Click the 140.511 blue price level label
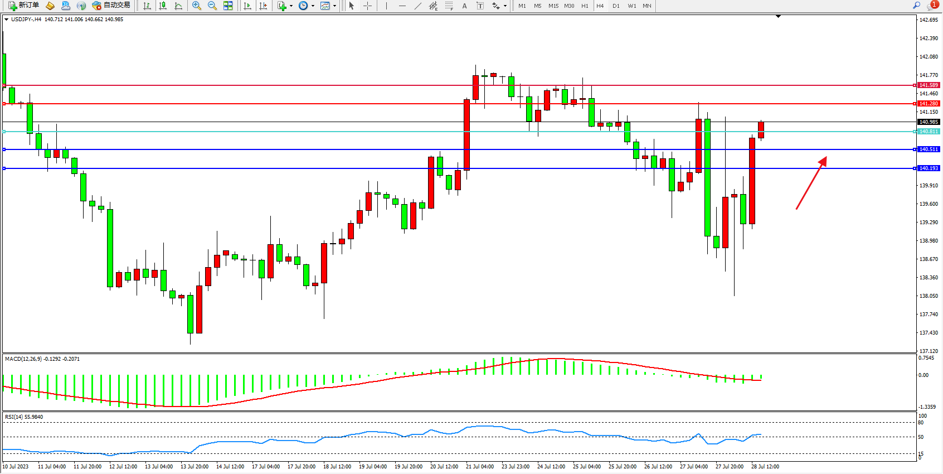The width and height of the screenshot is (943, 474). (x=929, y=149)
